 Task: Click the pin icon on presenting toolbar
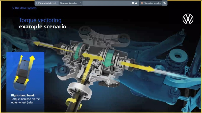coord(165,3)
